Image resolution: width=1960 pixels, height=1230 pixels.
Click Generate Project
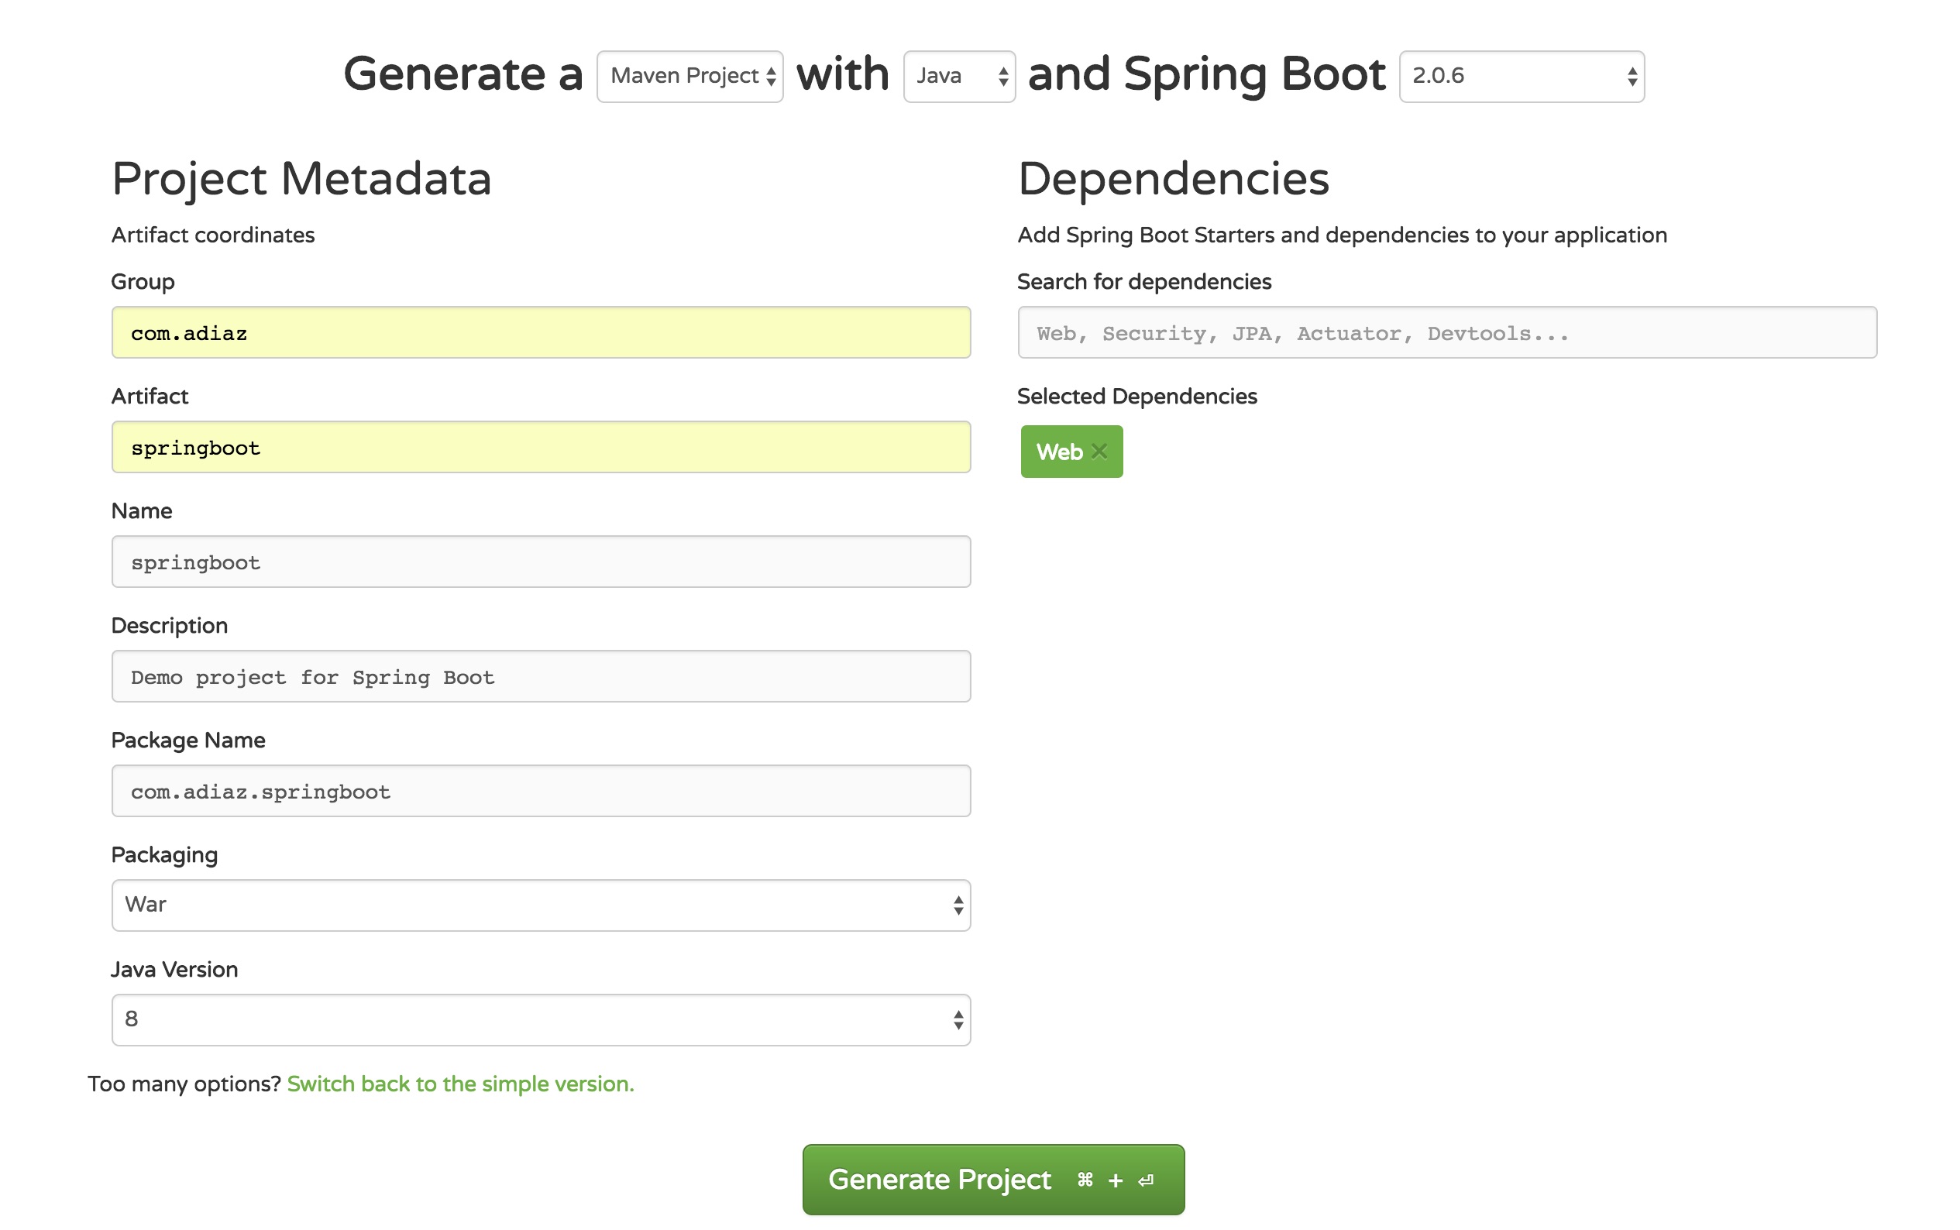coord(992,1179)
